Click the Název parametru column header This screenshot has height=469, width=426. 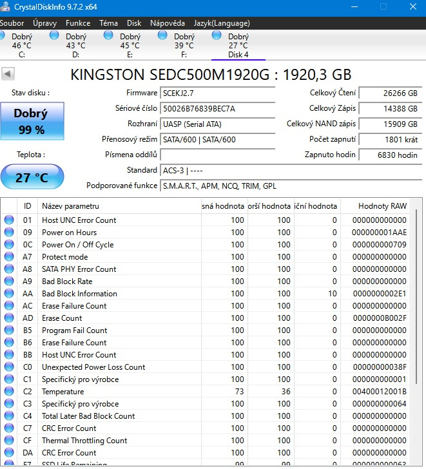(119, 206)
